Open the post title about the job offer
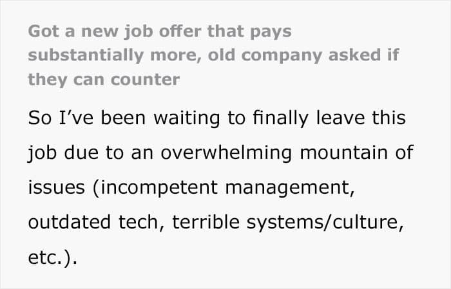Screen dimensions: 451x289 (213, 55)
